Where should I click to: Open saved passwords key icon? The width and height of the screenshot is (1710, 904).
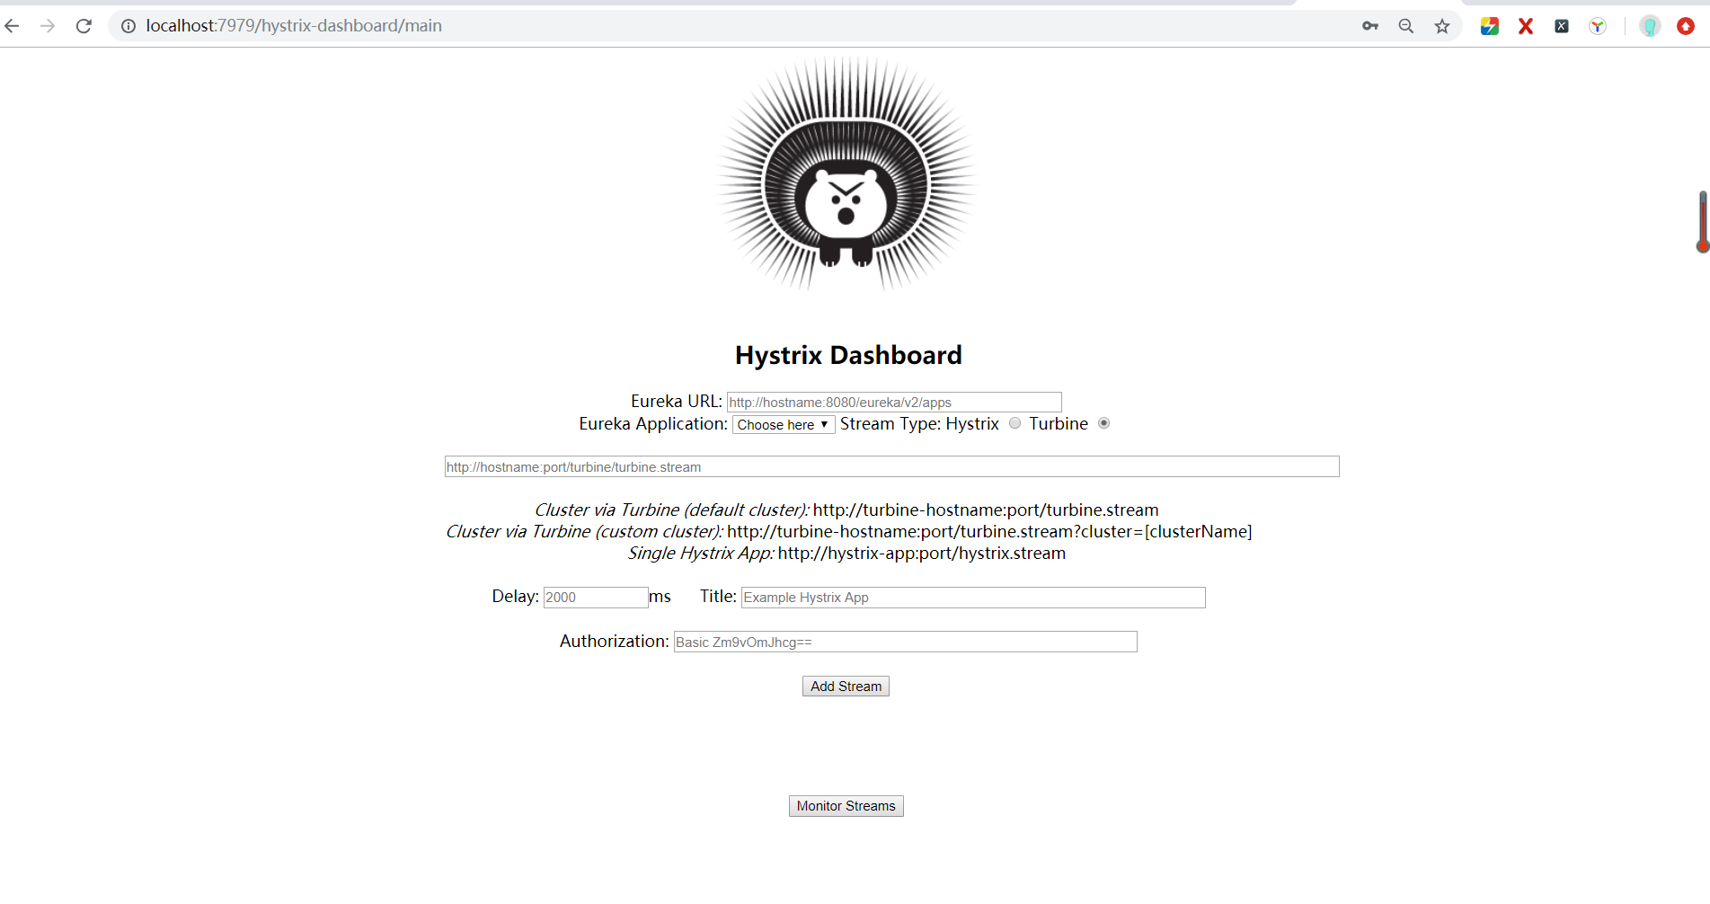click(1370, 26)
